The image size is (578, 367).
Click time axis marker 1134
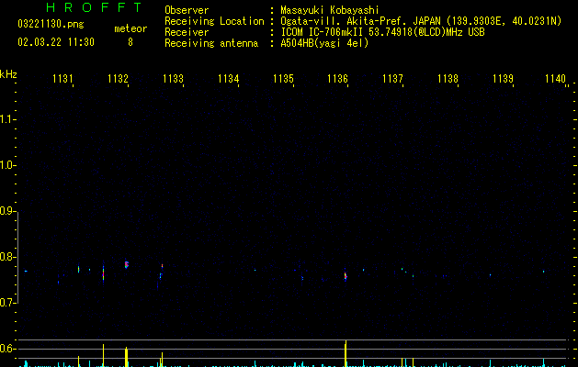[228, 78]
